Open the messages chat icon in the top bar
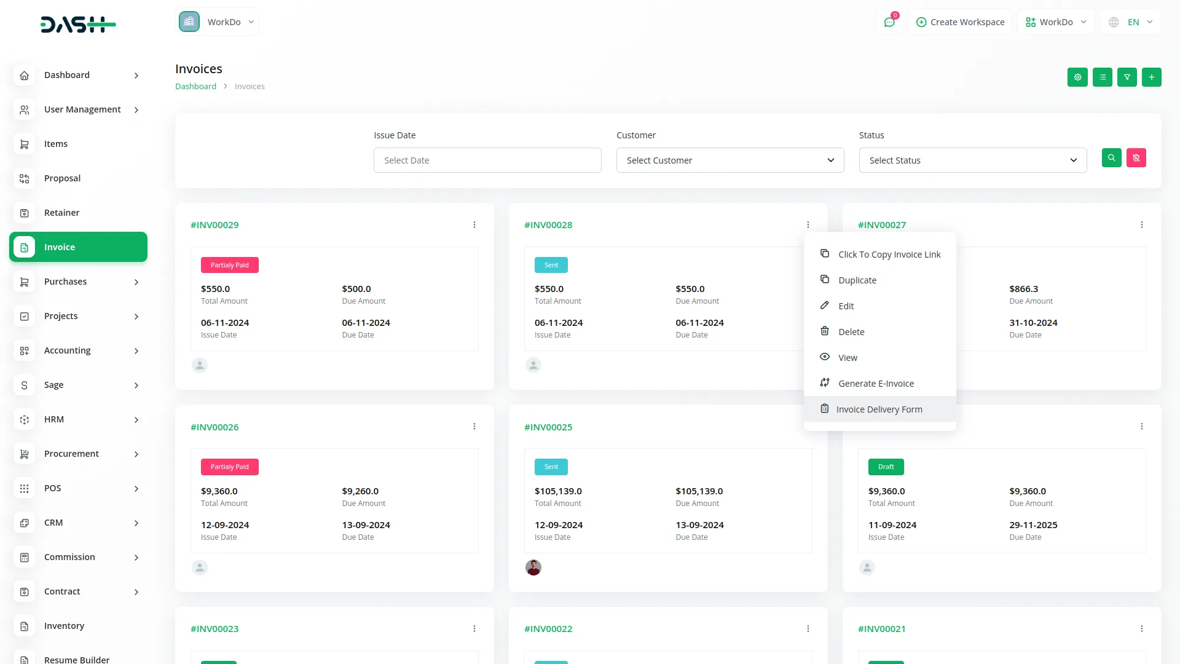1180x664 pixels. (x=889, y=22)
